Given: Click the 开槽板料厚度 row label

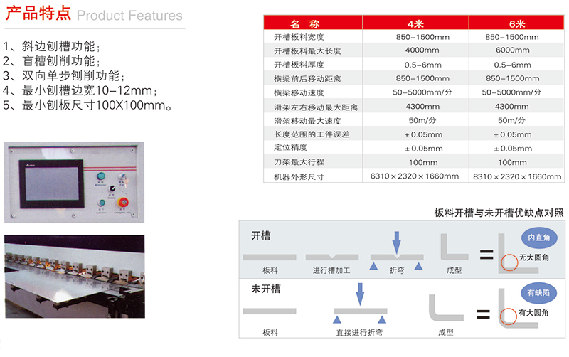Looking at the screenshot, I should click(299, 65).
